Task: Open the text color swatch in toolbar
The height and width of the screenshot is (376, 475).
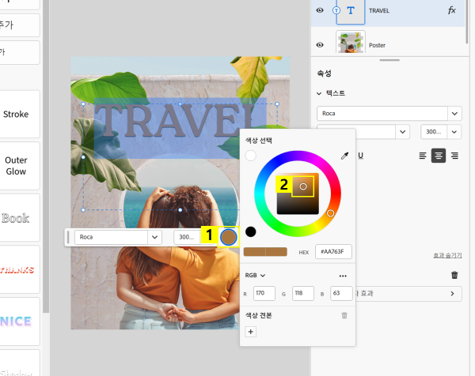Action: pyautogui.click(x=229, y=237)
